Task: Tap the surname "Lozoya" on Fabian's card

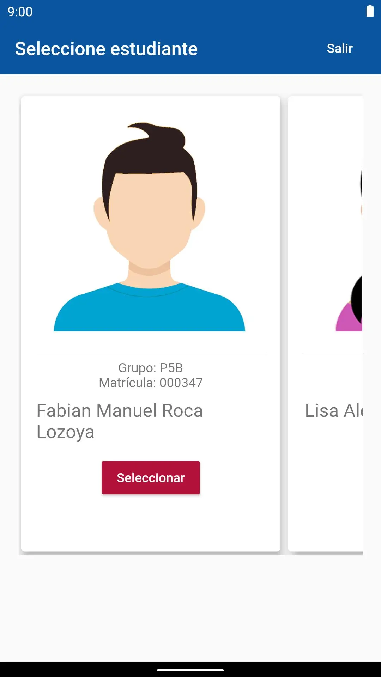Action: point(66,432)
